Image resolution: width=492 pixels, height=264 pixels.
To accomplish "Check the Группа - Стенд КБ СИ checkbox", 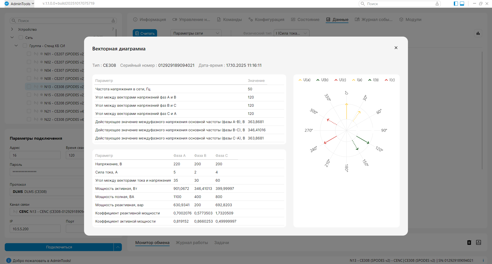I will (x=25, y=46).
